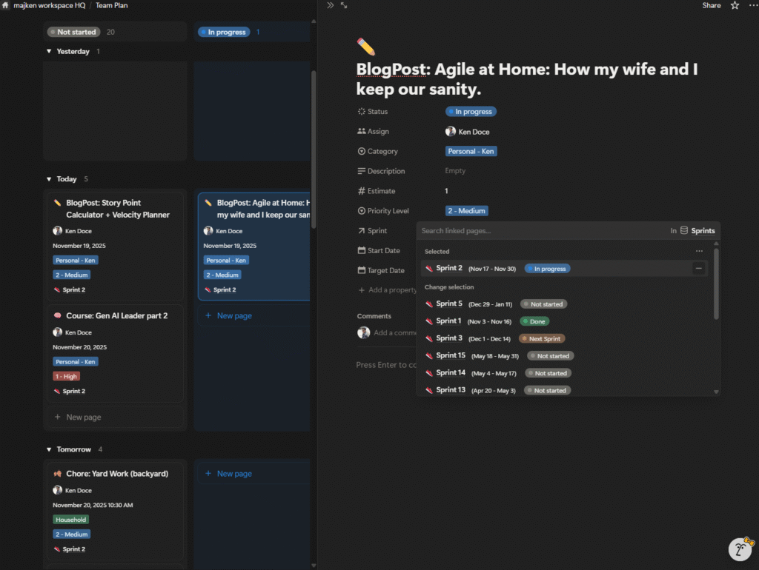Screen dimensions: 759x570
Task: Star this page as a favorite
Action: [x=735, y=5]
